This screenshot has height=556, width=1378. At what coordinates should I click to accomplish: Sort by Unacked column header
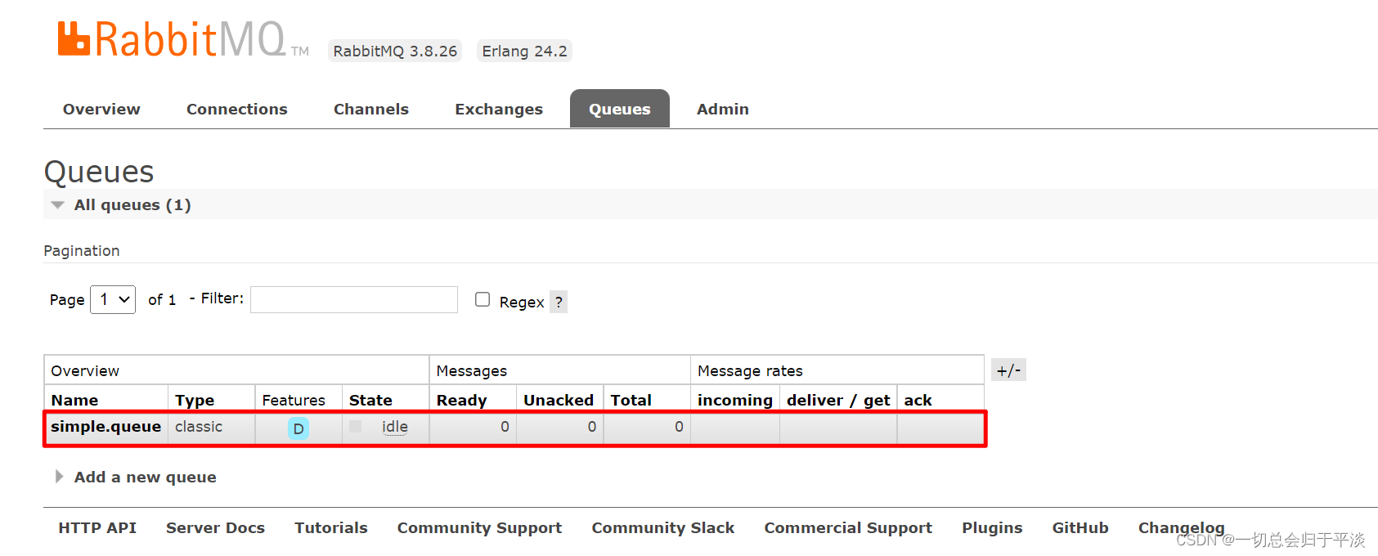click(x=559, y=400)
